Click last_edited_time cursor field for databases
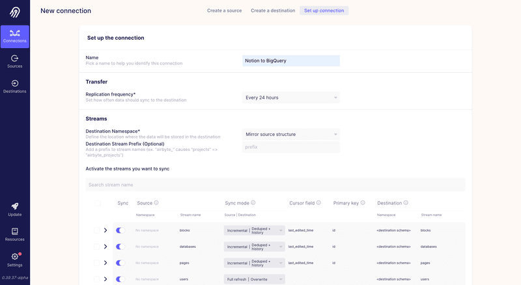Image resolution: width=521 pixels, height=285 pixels. (x=301, y=247)
